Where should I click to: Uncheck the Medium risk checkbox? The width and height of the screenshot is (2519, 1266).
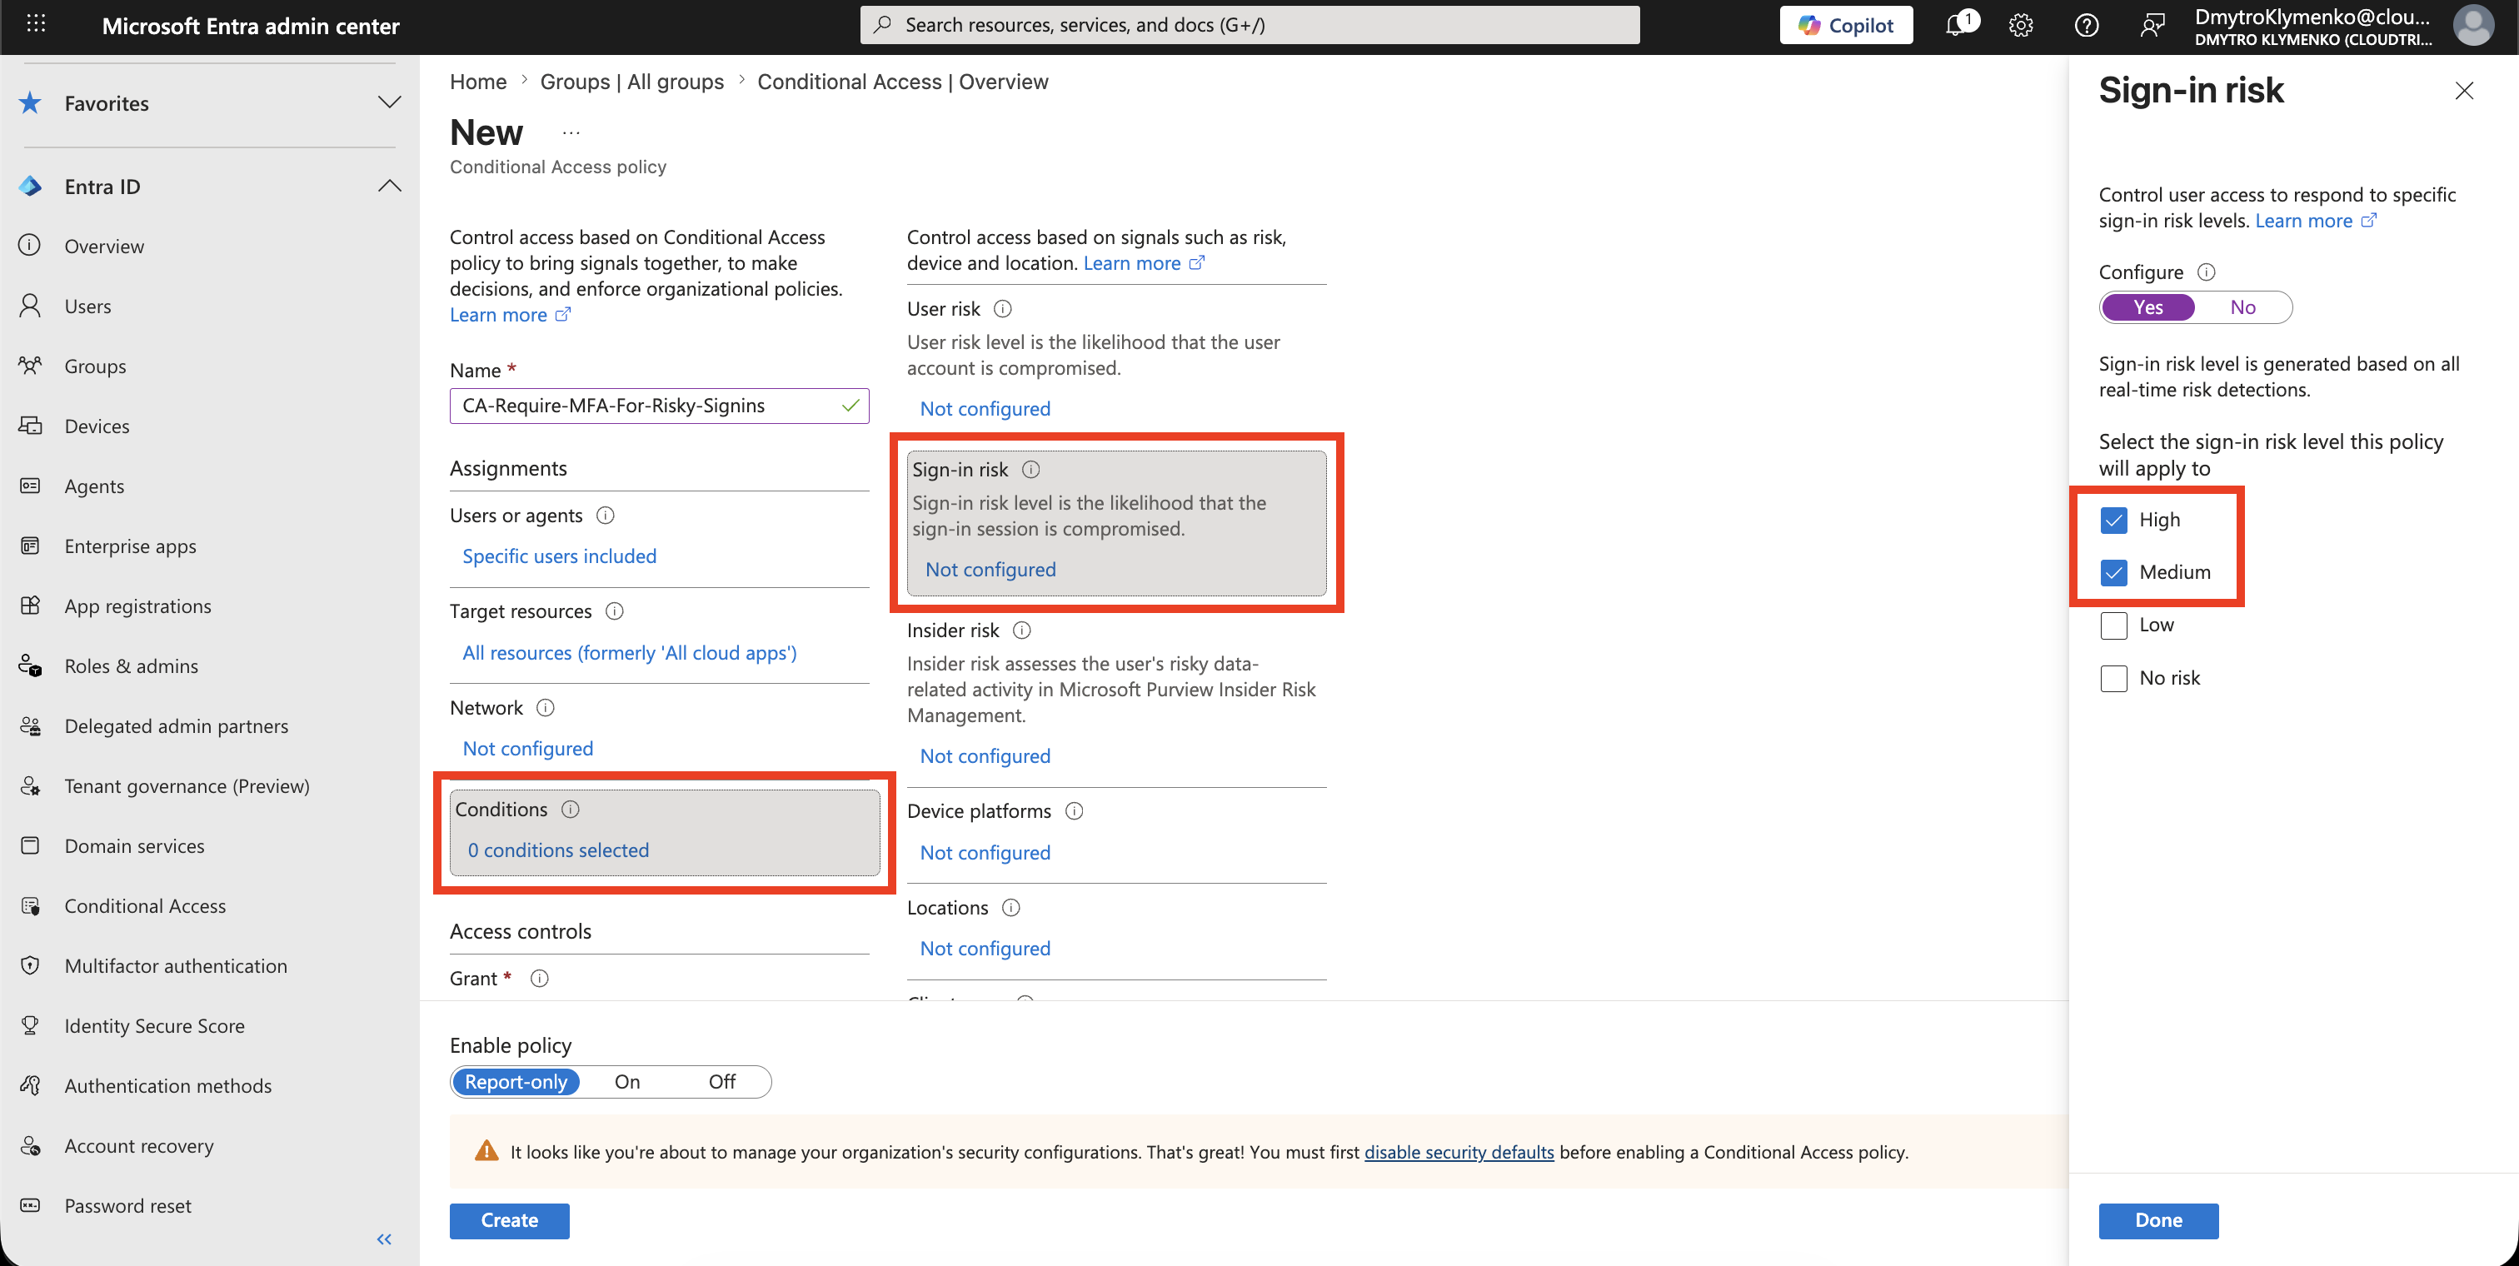2113,573
